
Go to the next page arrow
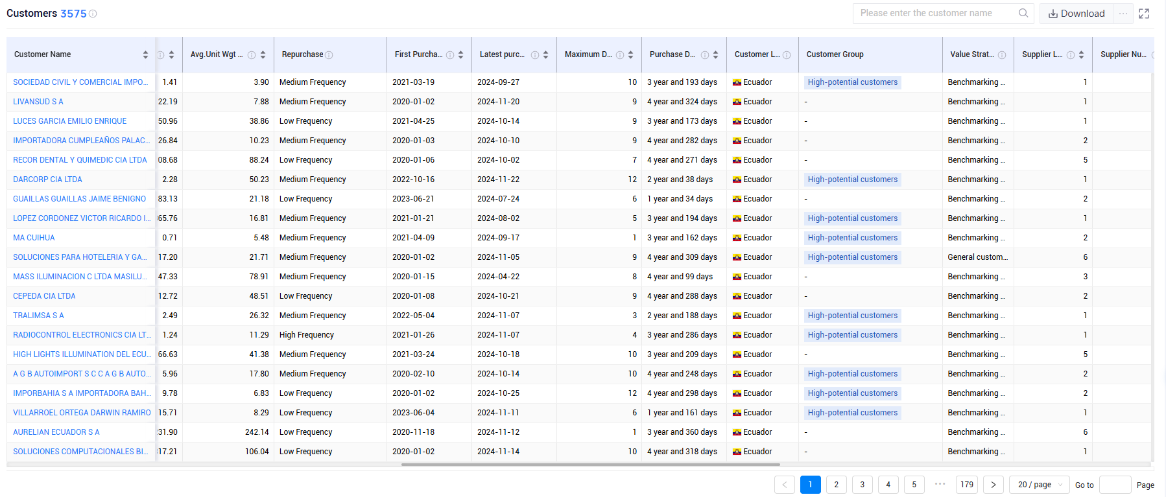point(993,485)
